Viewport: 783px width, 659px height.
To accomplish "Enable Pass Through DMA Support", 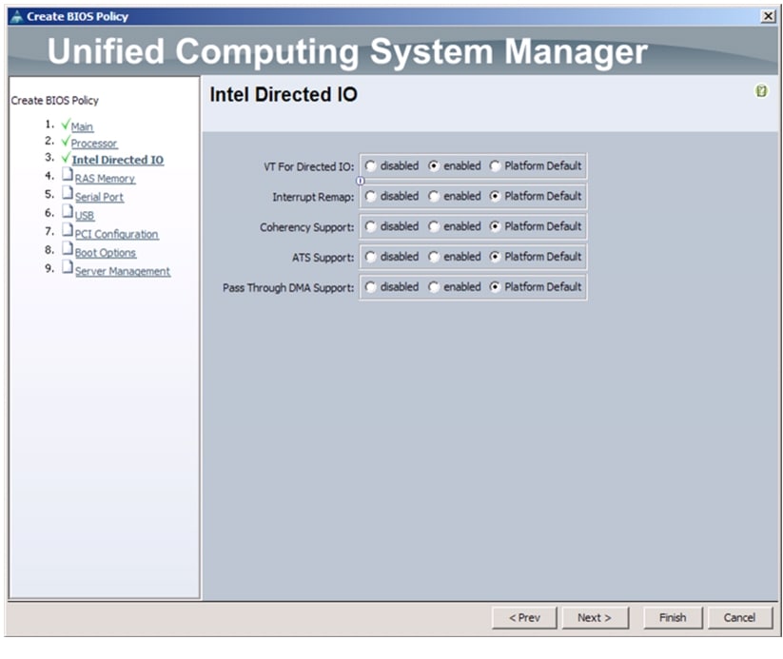I will (x=434, y=287).
